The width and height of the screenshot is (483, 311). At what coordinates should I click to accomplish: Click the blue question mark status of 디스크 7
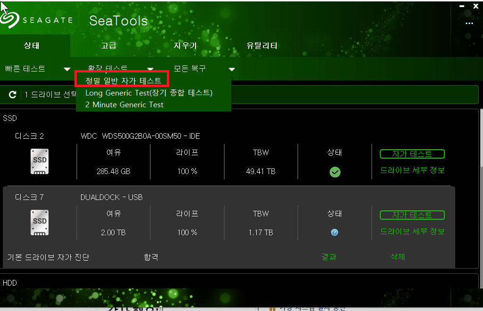tap(335, 232)
